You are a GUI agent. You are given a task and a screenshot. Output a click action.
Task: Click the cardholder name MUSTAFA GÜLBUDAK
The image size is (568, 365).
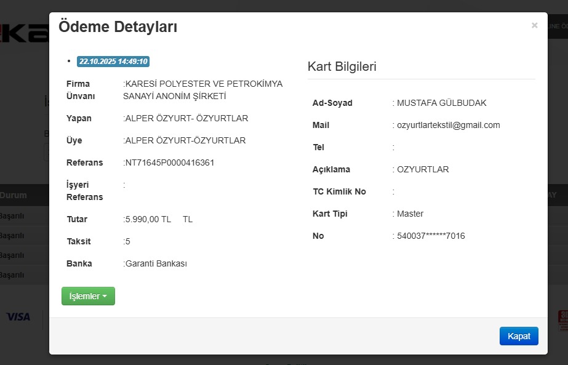[441, 103]
